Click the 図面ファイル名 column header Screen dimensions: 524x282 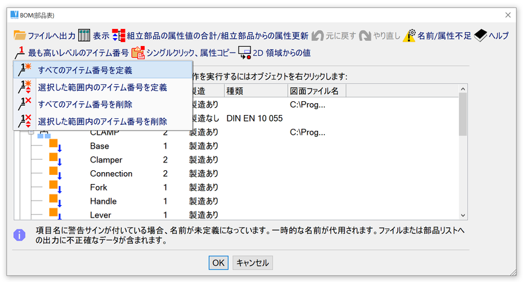[314, 91]
